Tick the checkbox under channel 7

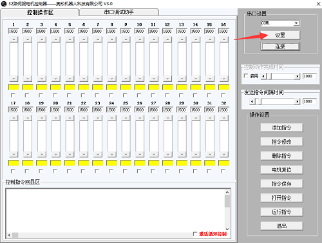[x=97, y=95]
